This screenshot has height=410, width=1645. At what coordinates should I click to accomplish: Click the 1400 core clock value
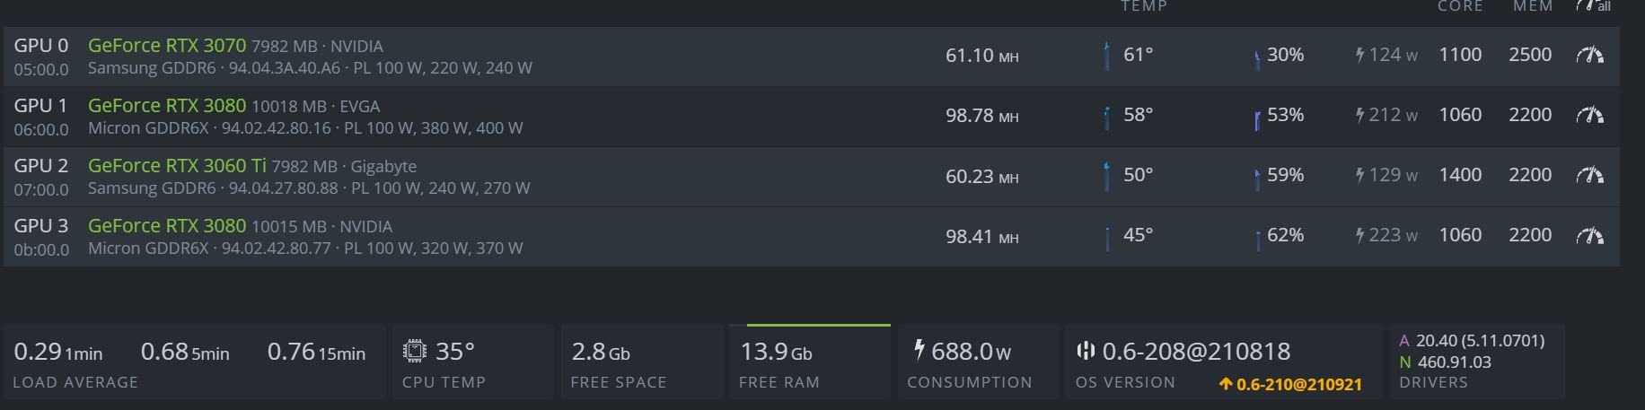click(1460, 175)
